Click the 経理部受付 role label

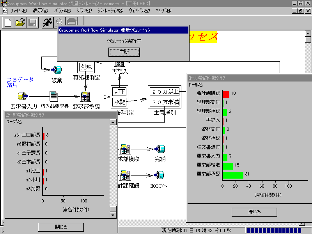[x=208, y=102]
